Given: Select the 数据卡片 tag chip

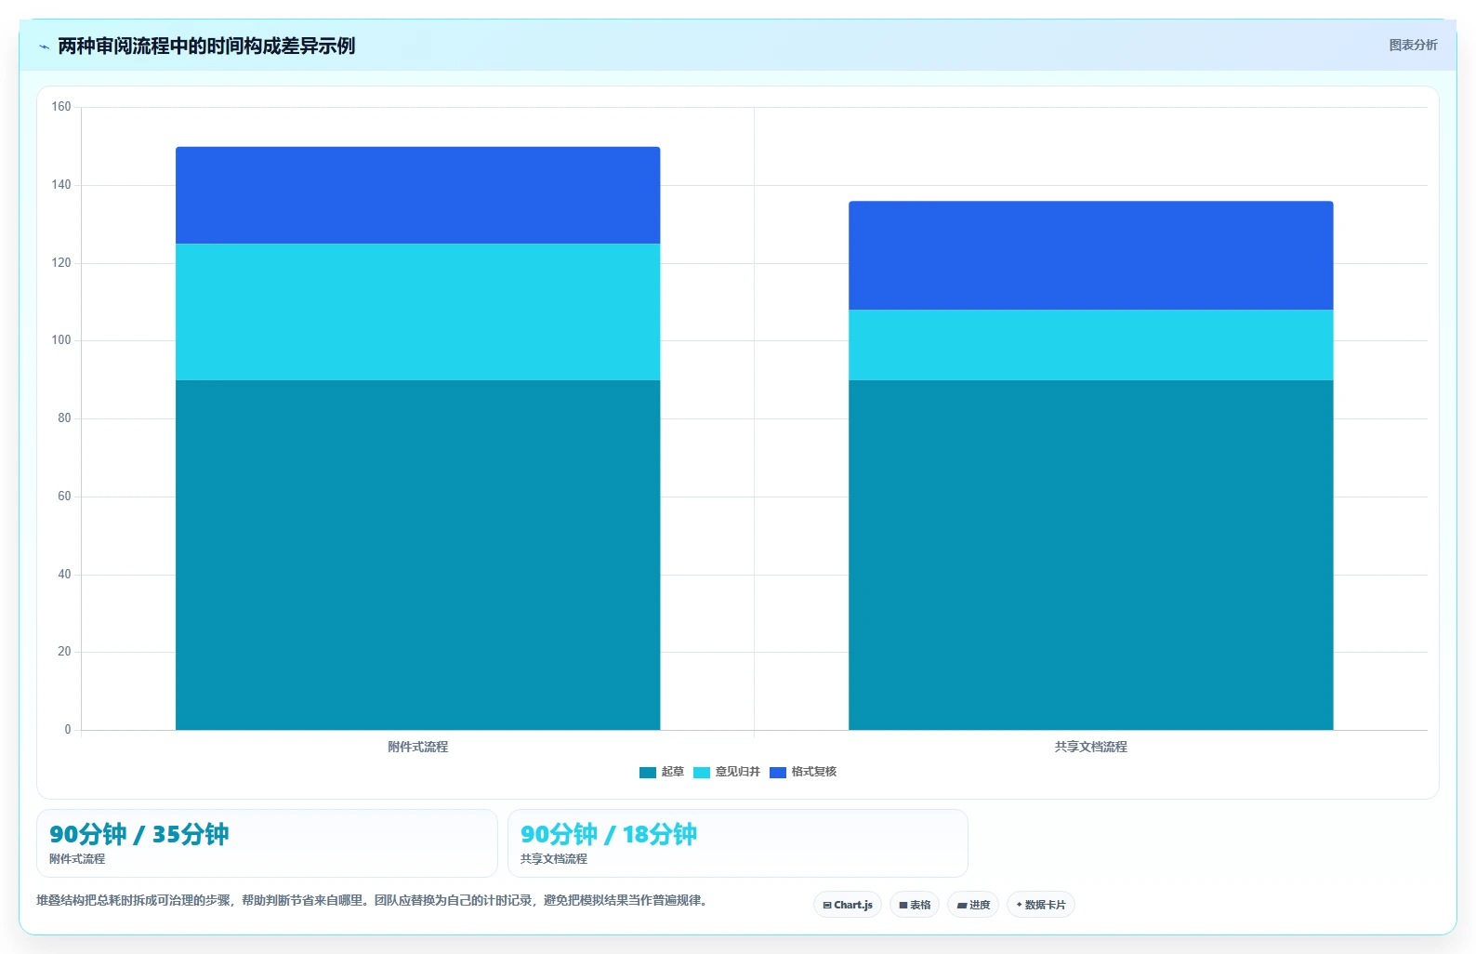Looking at the screenshot, I should pyautogui.click(x=1041, y=905).
